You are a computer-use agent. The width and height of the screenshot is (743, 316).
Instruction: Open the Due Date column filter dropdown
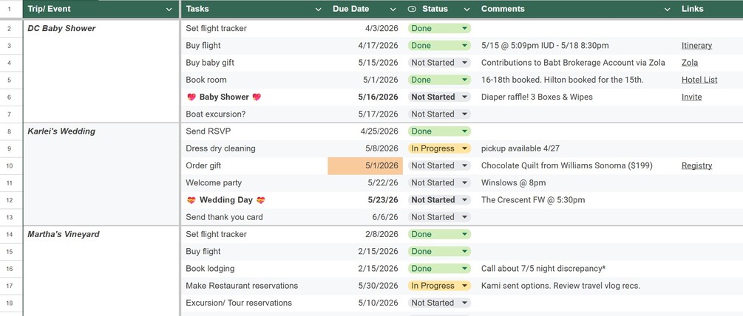tap(393, 9)
